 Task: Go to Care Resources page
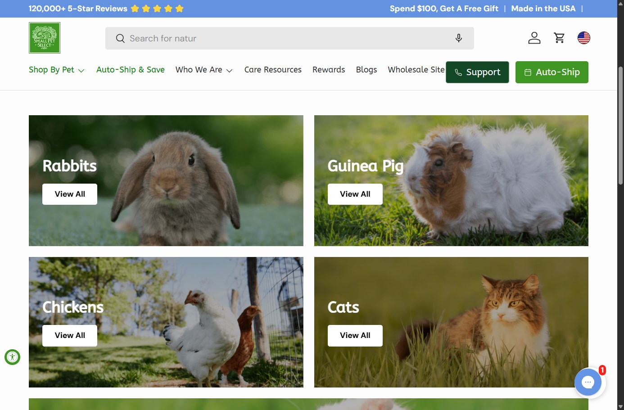pyautogui.click(x=273, y=70)
